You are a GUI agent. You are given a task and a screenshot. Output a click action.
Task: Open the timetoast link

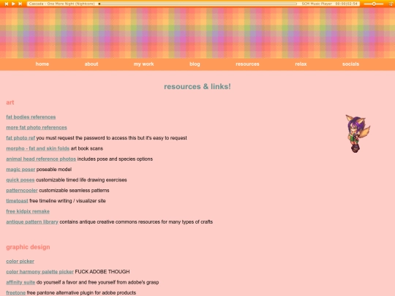click(17, 201)
